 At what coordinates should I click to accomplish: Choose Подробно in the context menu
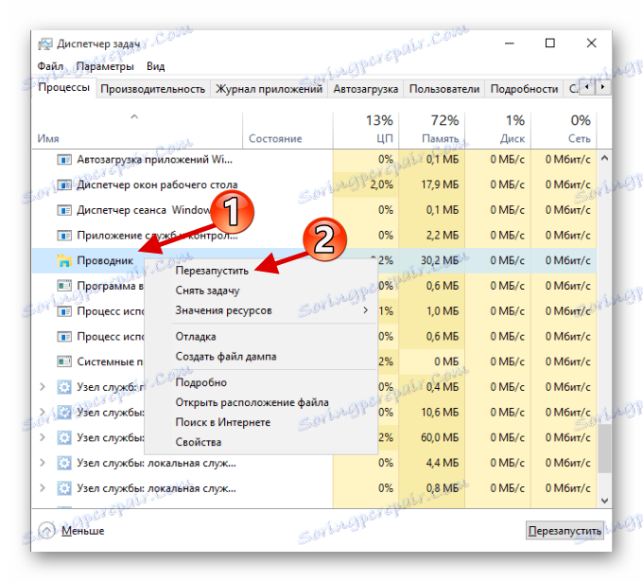(x=200, y=382)
